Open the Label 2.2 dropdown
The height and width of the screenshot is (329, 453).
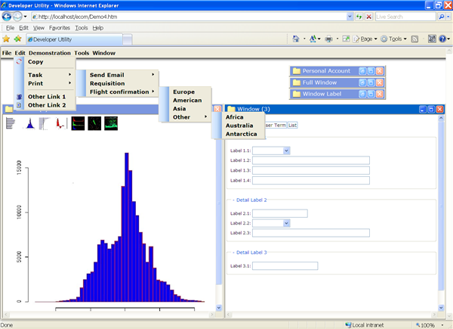(x=286, y=223)
